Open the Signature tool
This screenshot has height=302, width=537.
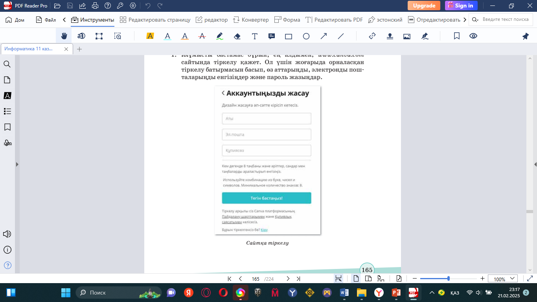425,36
